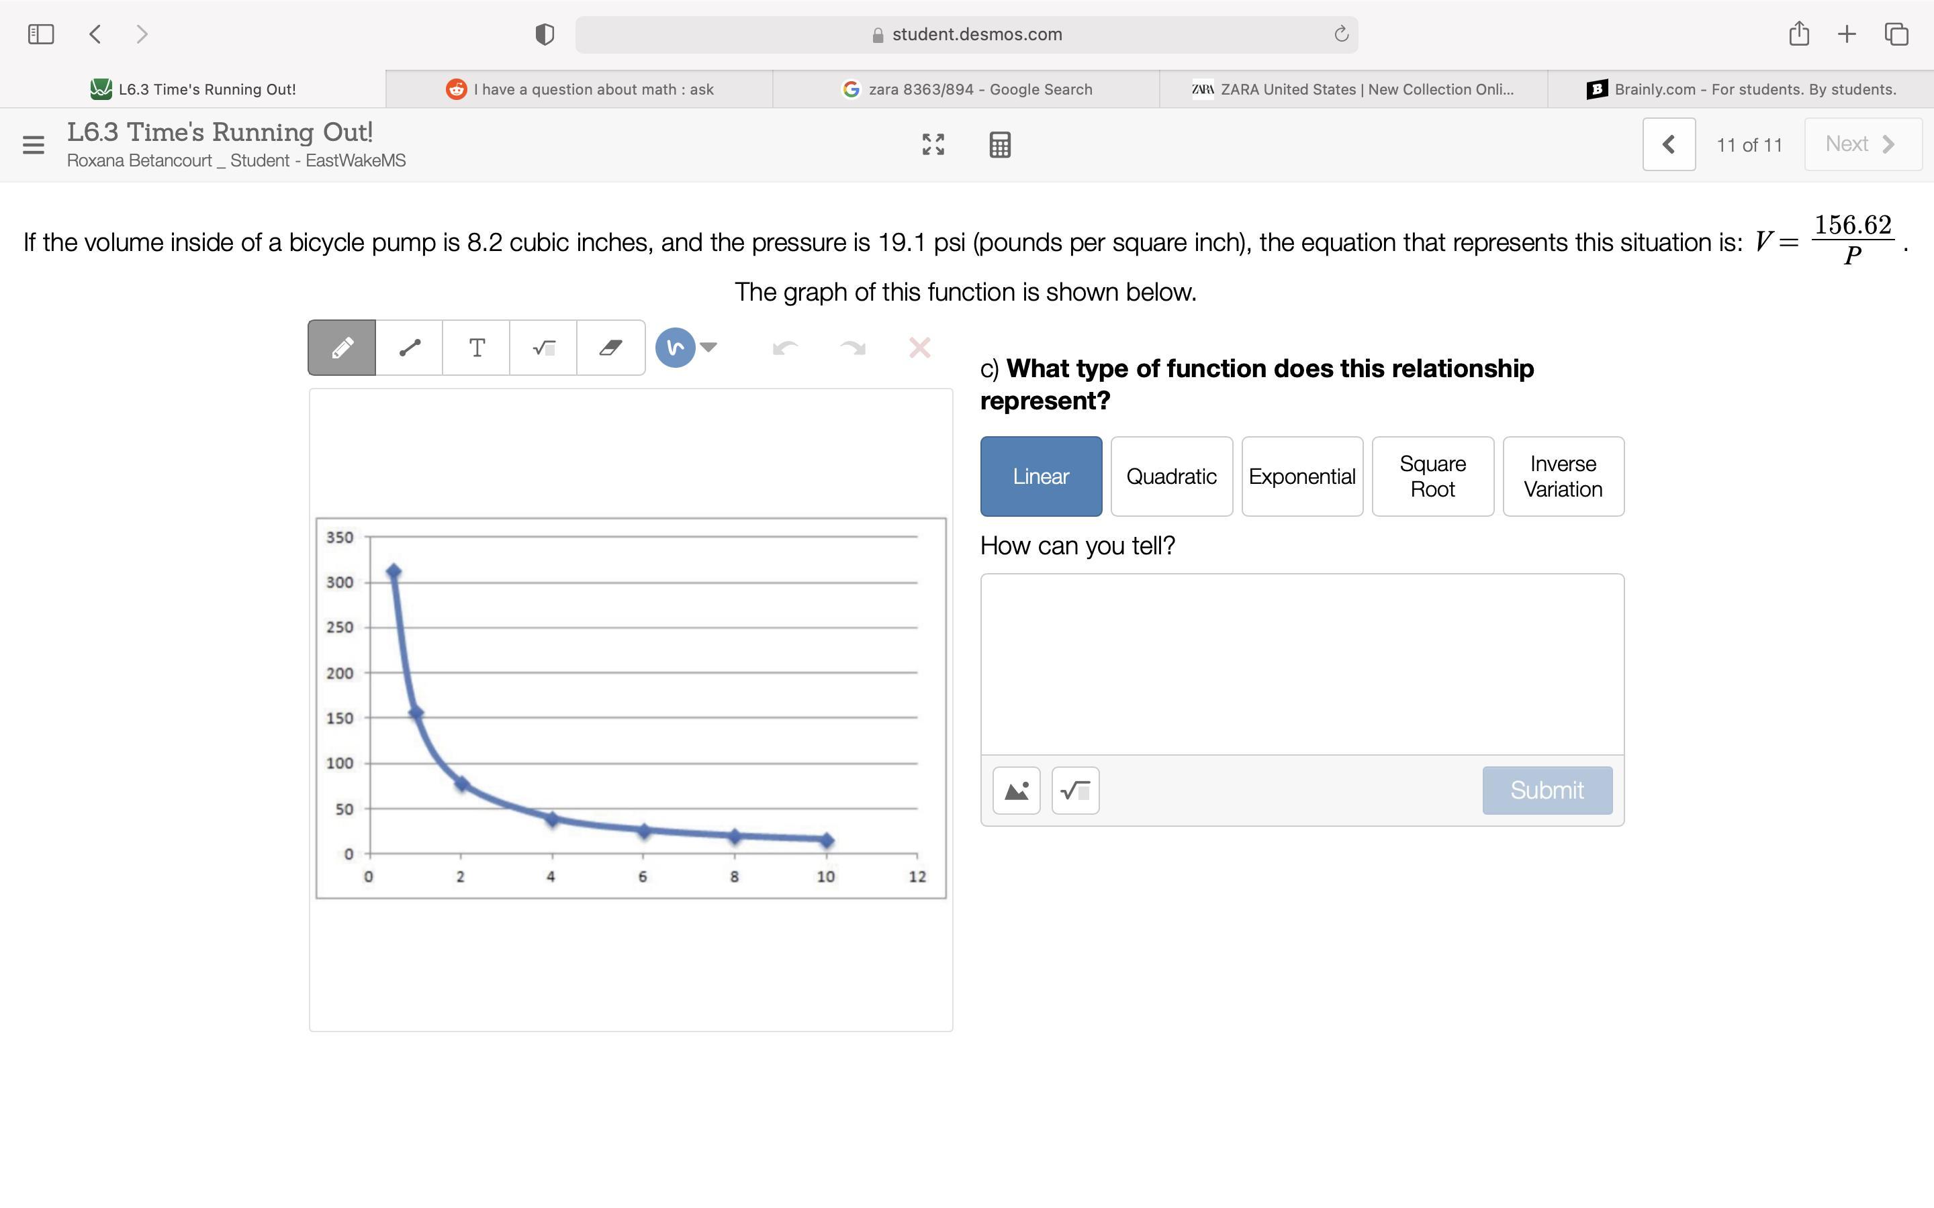
Task: Select the math input sketch tool
Action: tap(543, 348)
